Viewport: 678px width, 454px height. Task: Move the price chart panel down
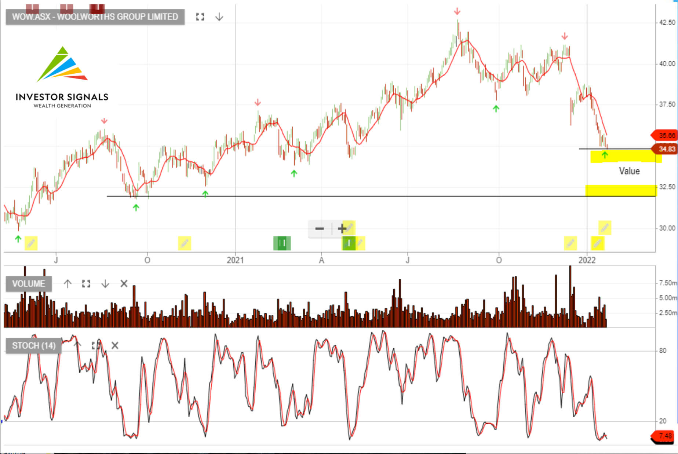click(x=219, y=17)
